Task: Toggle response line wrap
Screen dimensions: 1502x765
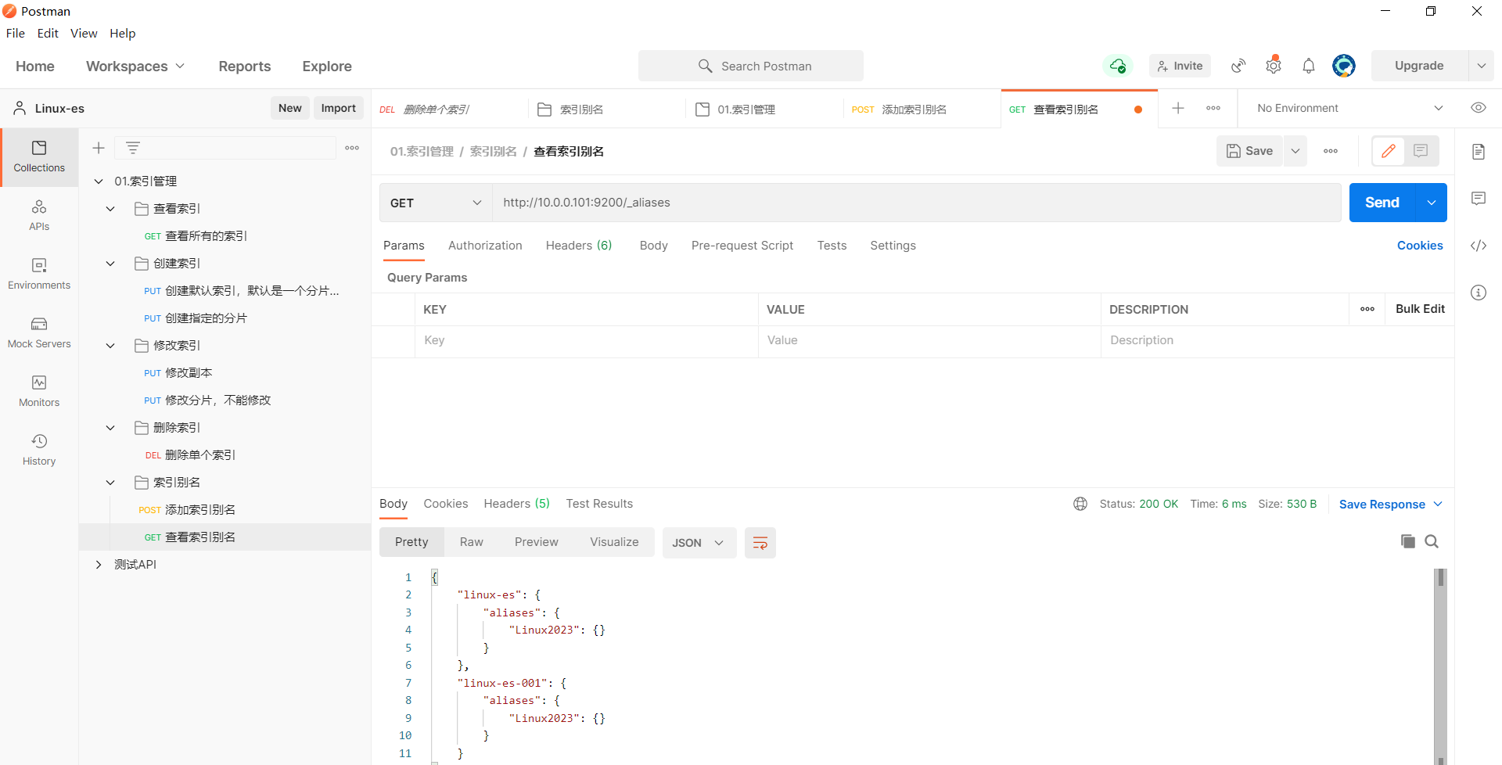Action: (760, 543)
